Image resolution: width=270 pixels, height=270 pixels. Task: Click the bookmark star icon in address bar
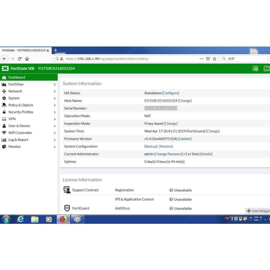tap(214, 59)
